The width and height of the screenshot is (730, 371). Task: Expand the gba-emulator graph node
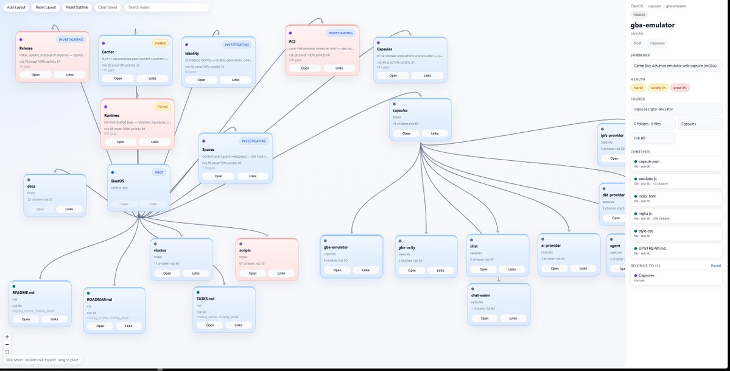point(337,270)
